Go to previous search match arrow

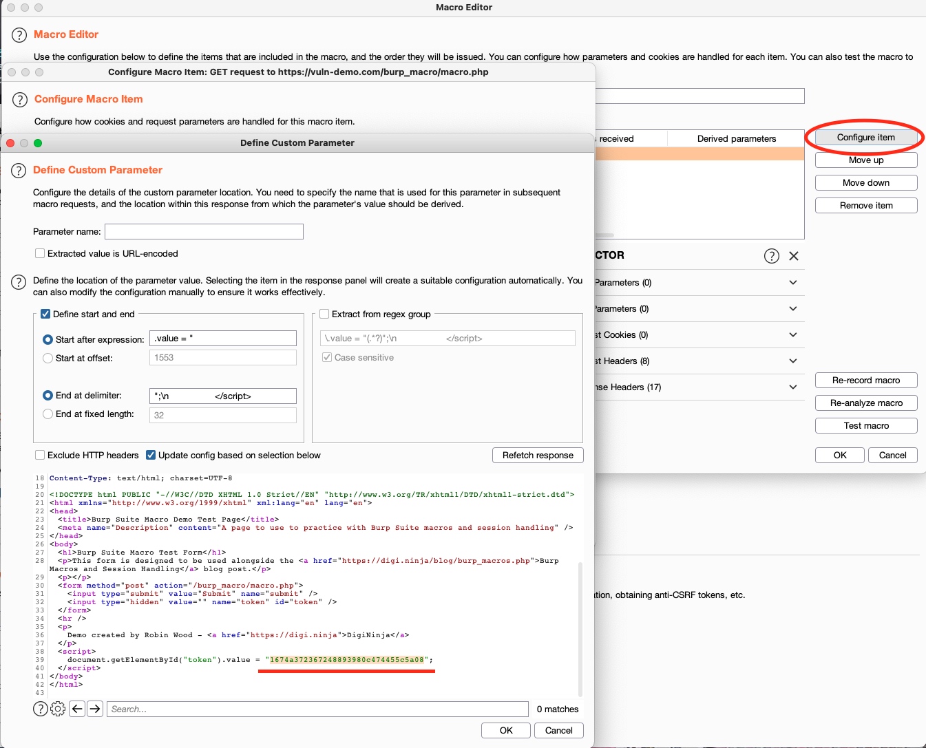pos(77,709)
